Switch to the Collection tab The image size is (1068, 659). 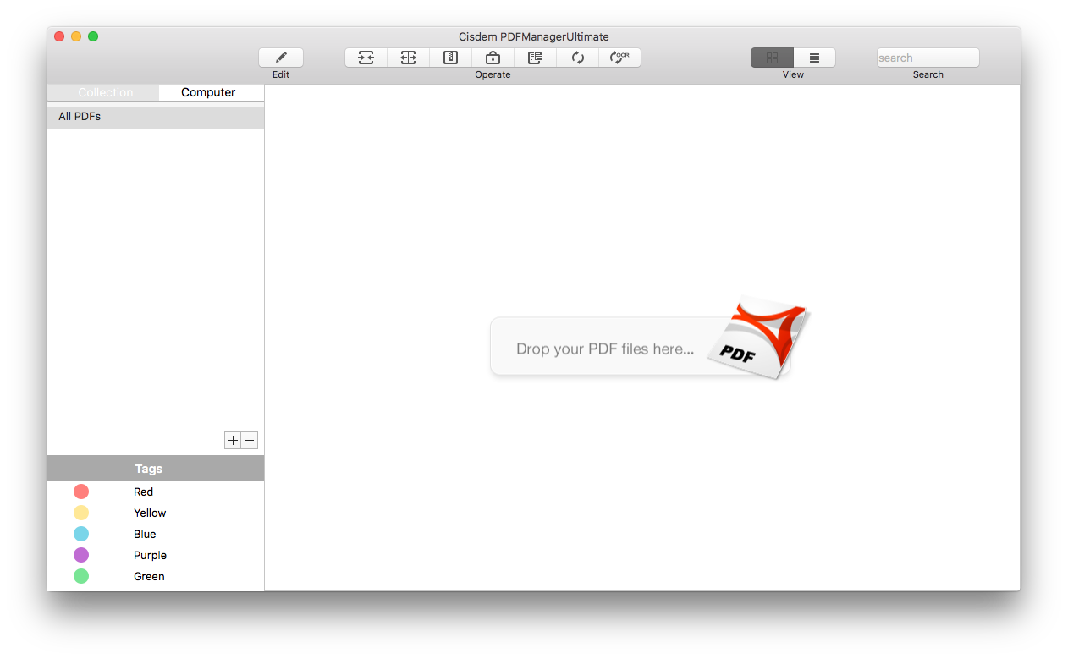pyautogui.click(x=105, y=92)
